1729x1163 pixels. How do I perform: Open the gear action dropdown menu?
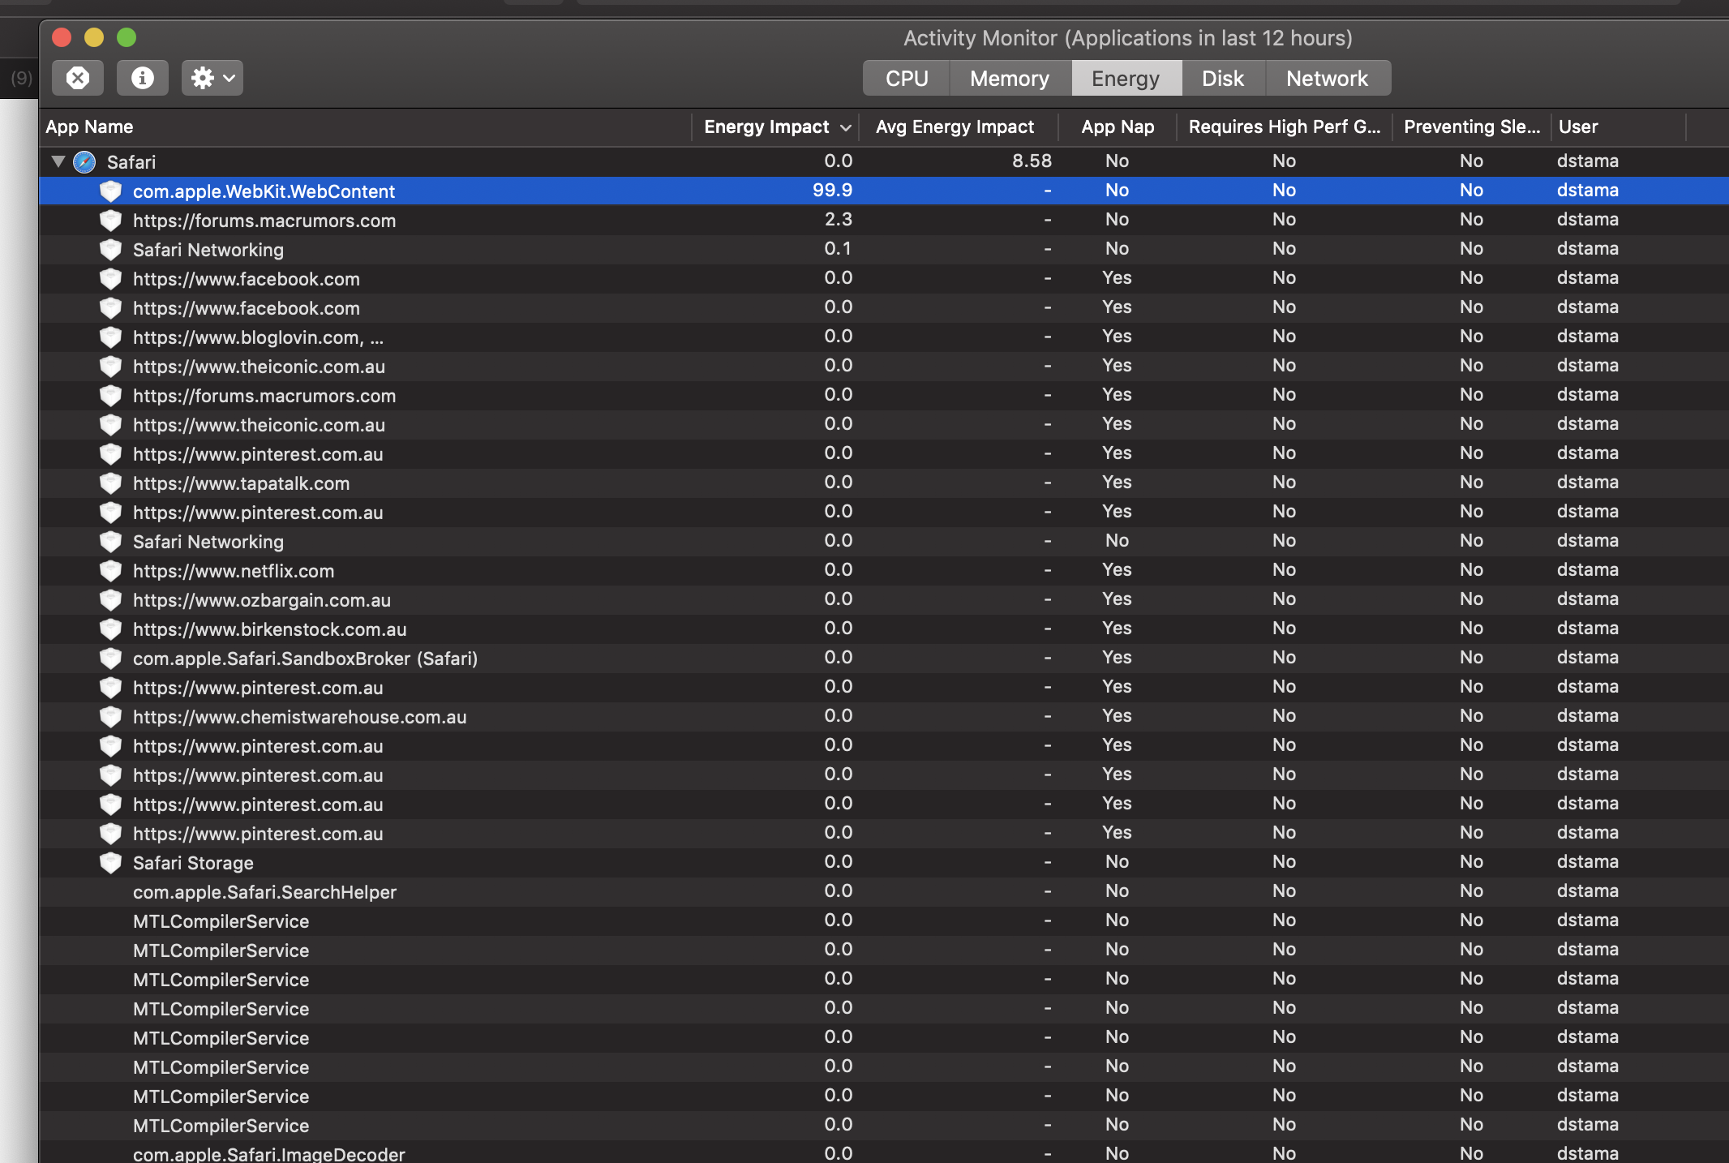point(212,78)
